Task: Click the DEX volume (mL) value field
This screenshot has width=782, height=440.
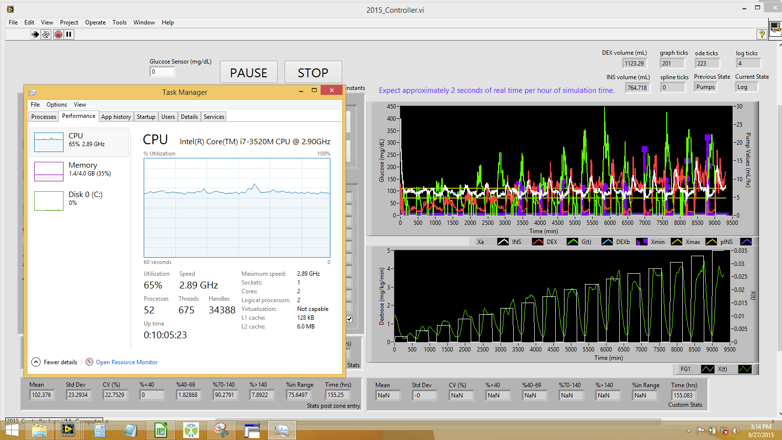Action: pos(634,63)
